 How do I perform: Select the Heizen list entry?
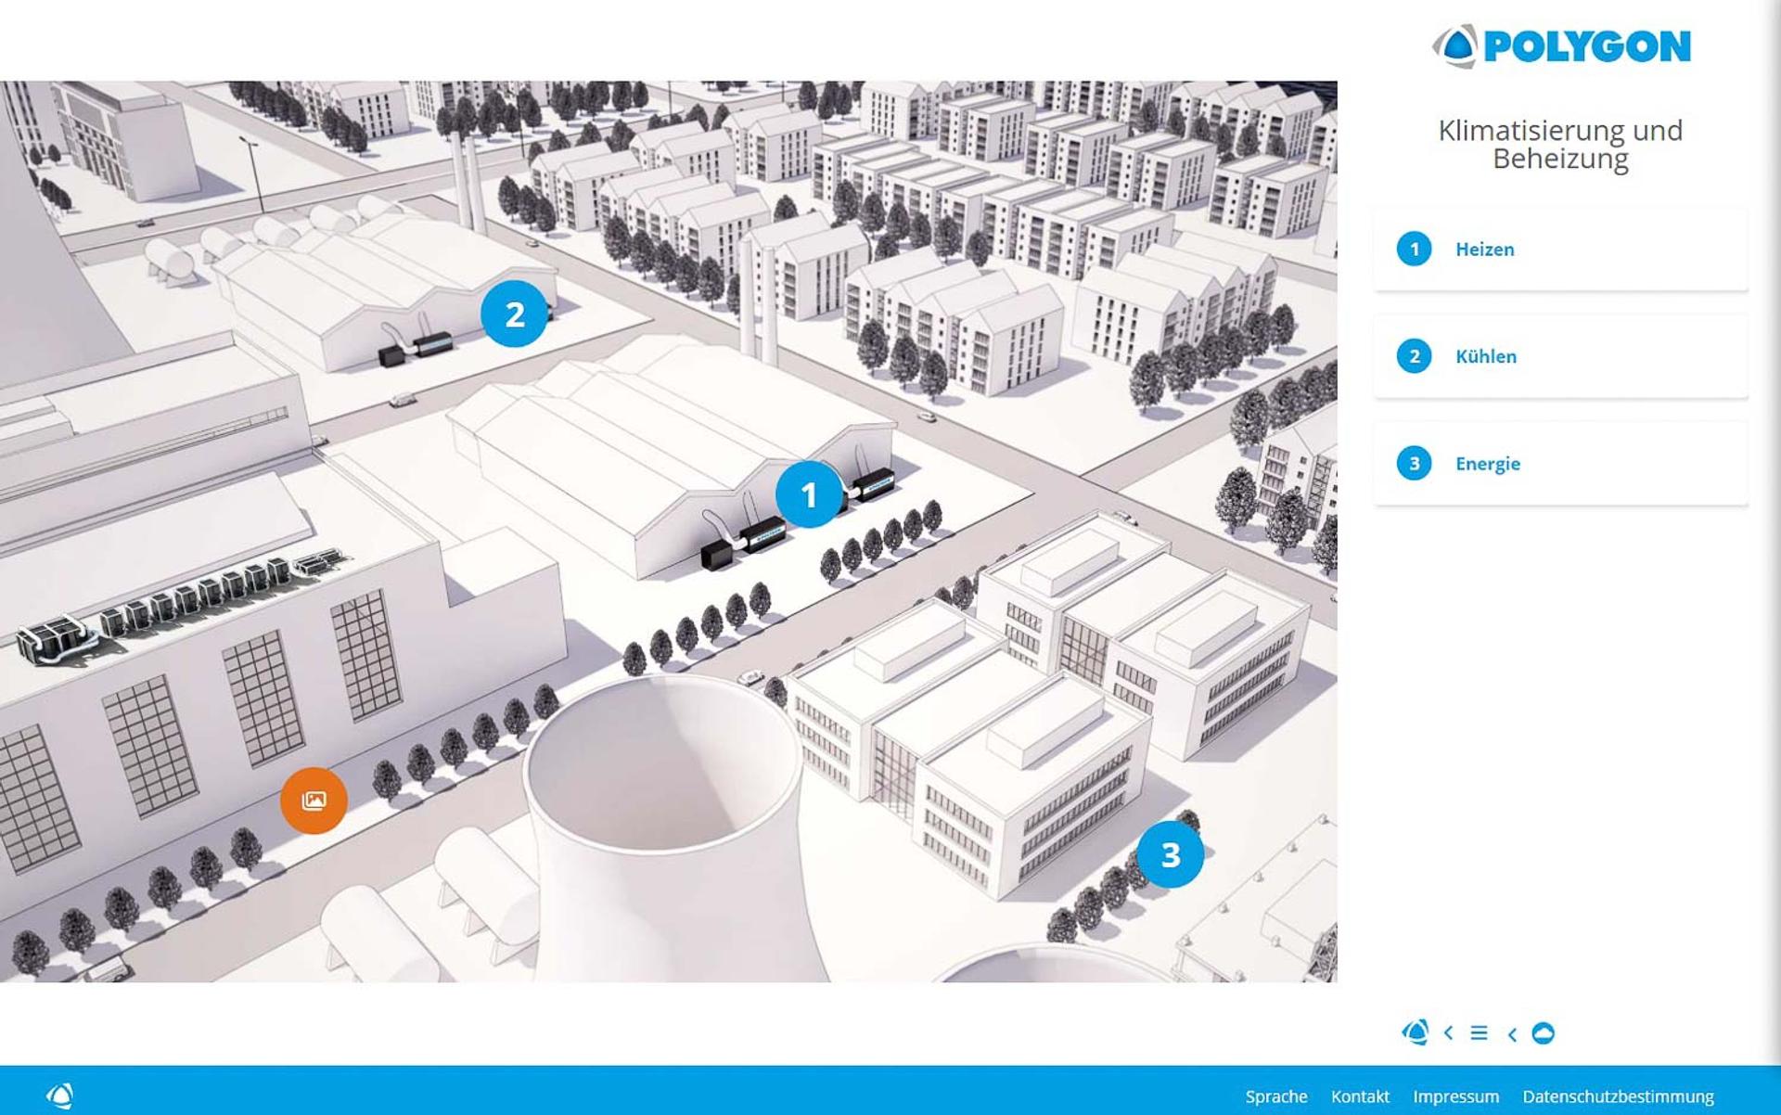(1560, 249)
